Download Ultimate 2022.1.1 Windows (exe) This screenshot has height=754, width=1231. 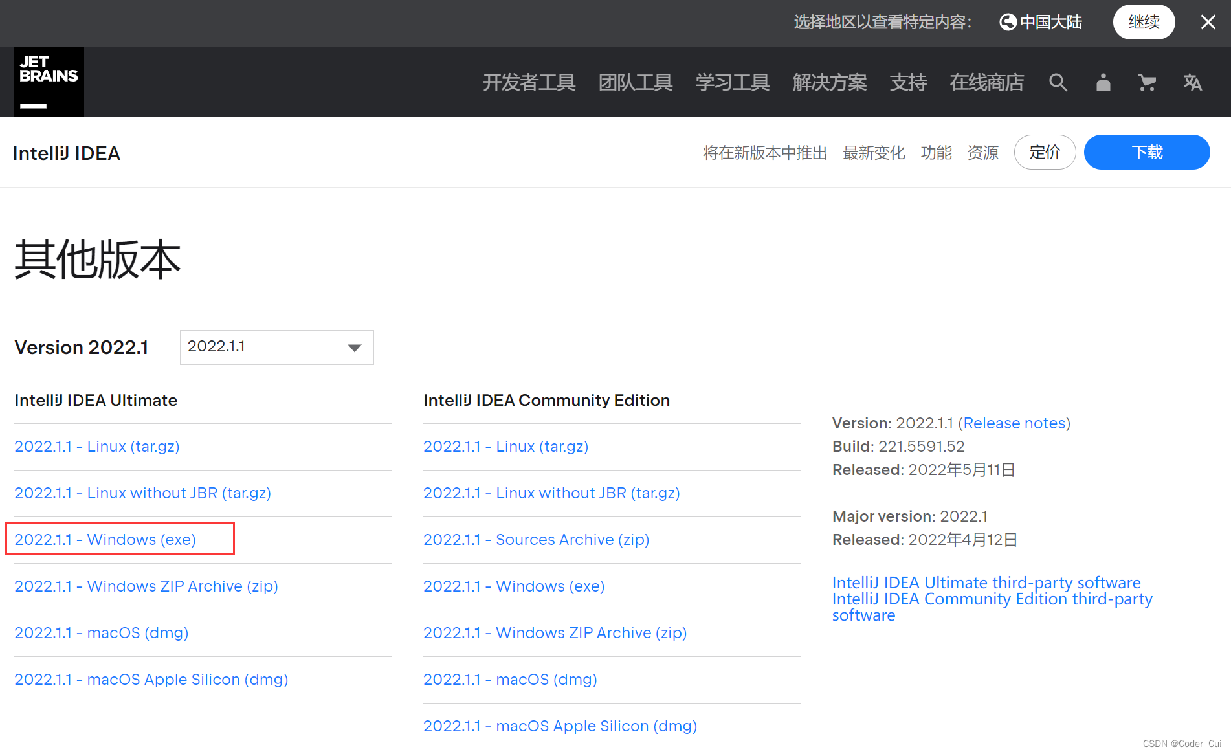tap(105, 540)
